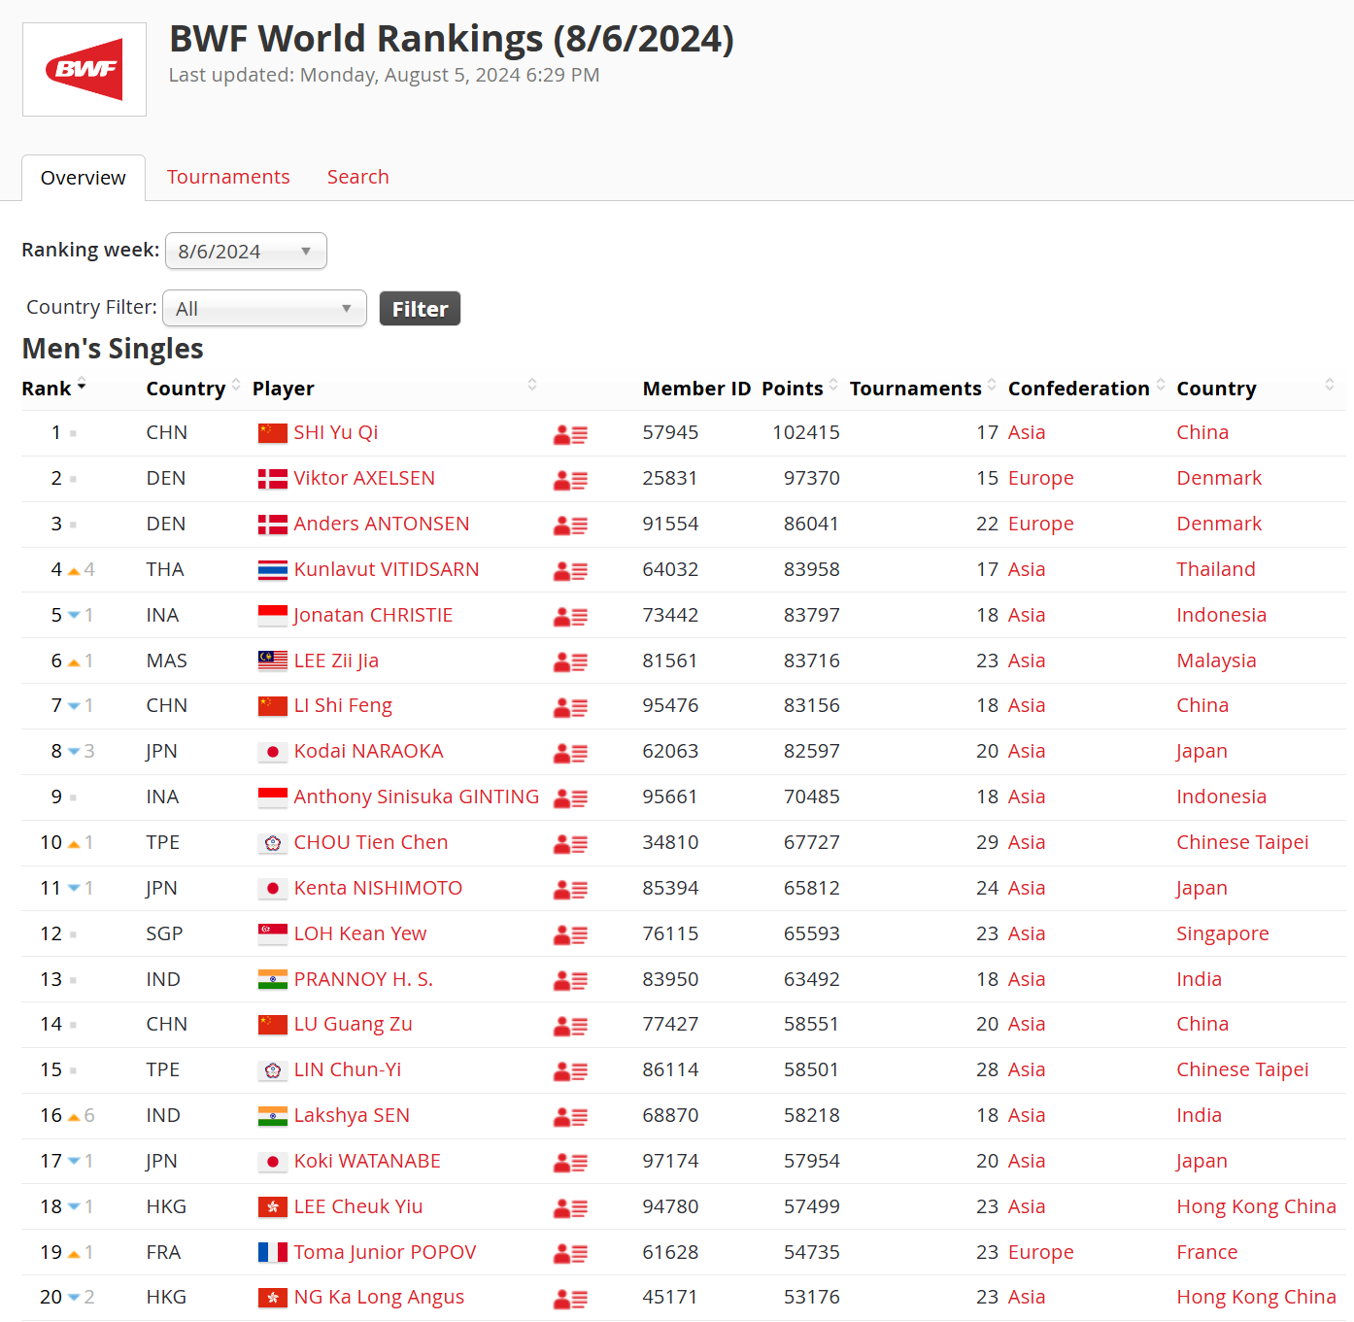Sort table by Rank column
Viewport: 1354px width, 1322px height.
(53, 389)
